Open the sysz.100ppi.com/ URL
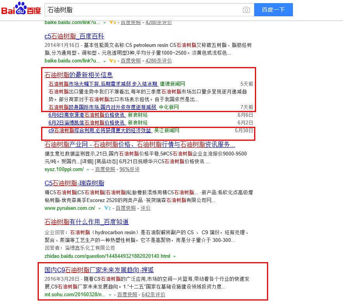 click(64, 169)
